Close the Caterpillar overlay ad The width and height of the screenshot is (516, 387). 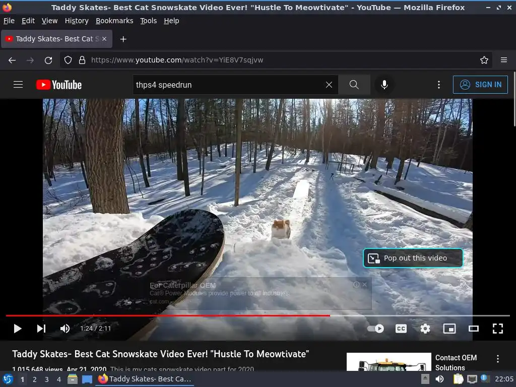tap(365, 285)
